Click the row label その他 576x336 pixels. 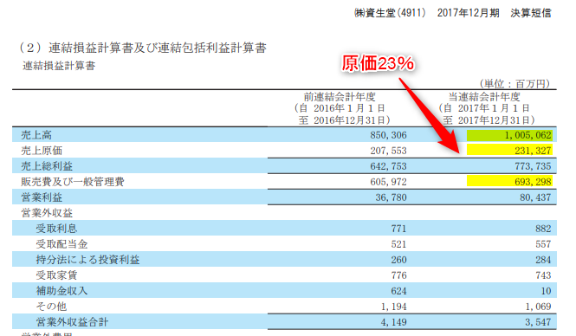(x=51, y=307)
